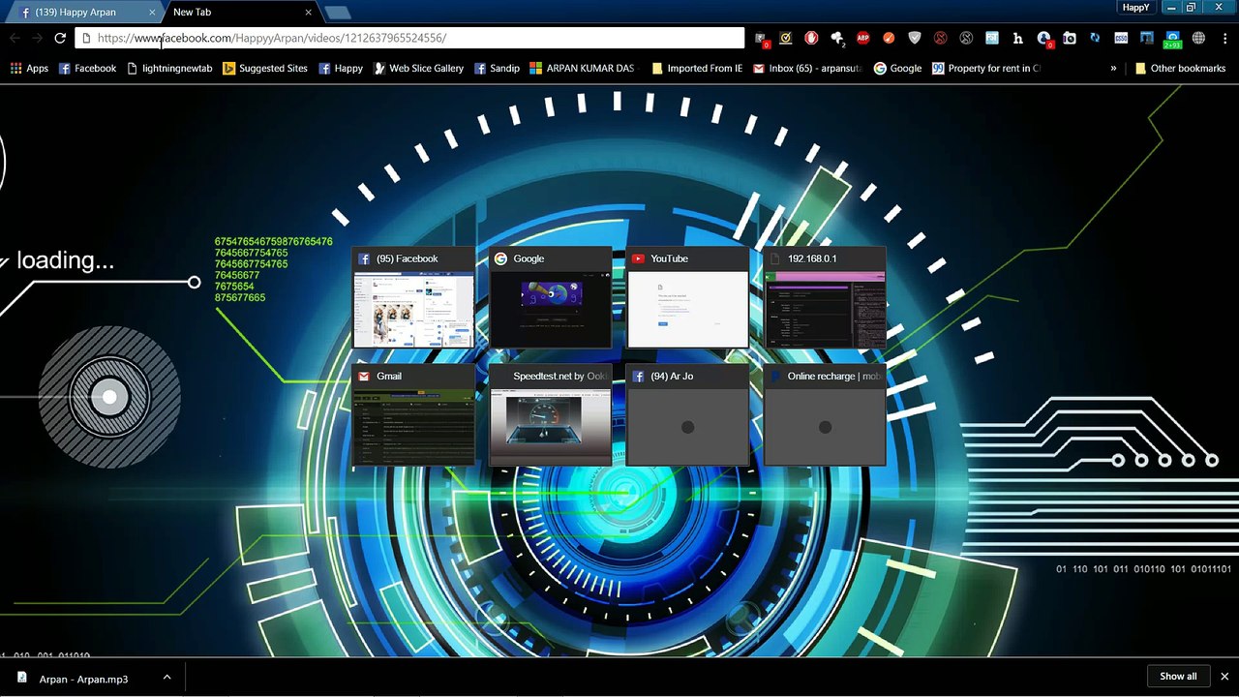
Task: Open the HappY profile switcher button
Action: [x=1135, y=7]
